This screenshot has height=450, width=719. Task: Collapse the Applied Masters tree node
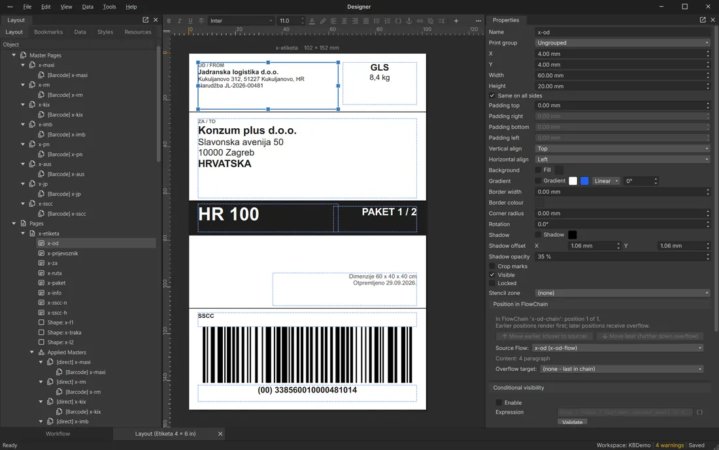point(31,353)
